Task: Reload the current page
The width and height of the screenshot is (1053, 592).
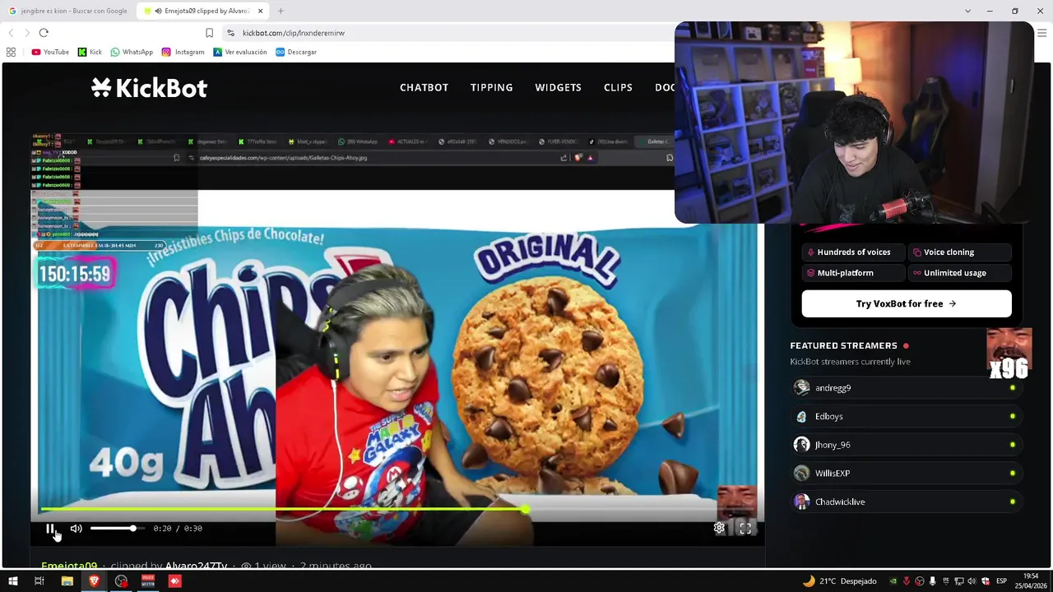Action: pyautogui.click(x=44, y=33)
